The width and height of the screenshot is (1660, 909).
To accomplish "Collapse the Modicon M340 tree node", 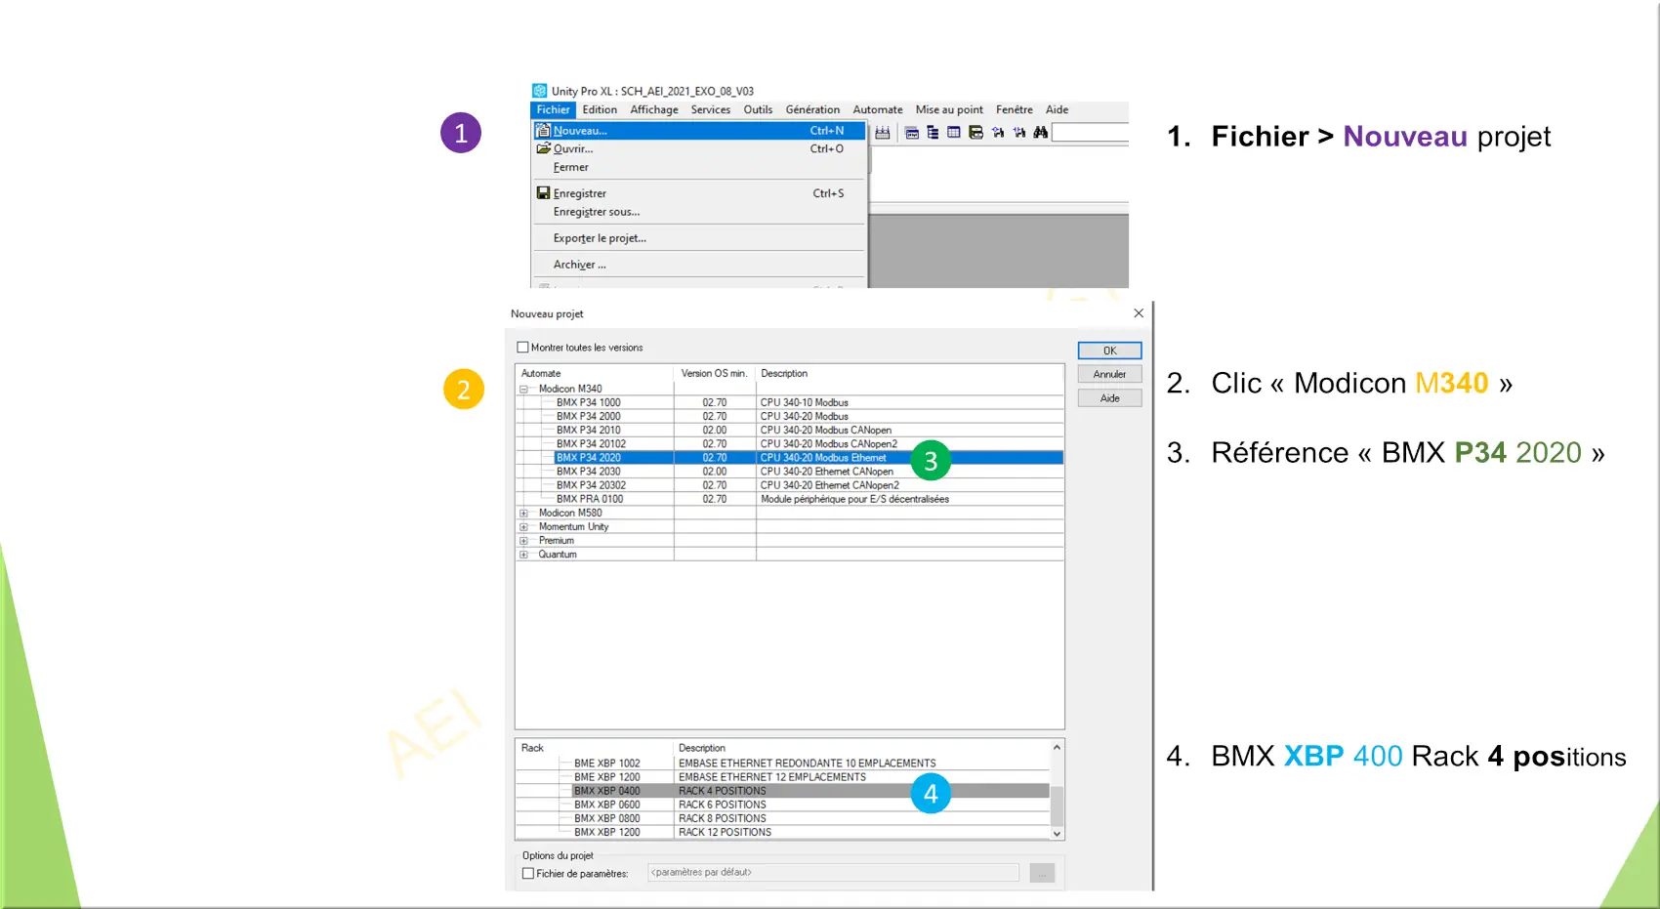I will 523,389.
